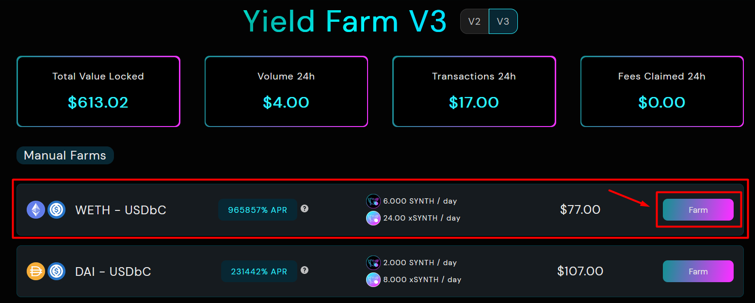Open the Manual Farms tab
Image resolution: width=755 pixels, height=303 pixels.
click(65, 156)
